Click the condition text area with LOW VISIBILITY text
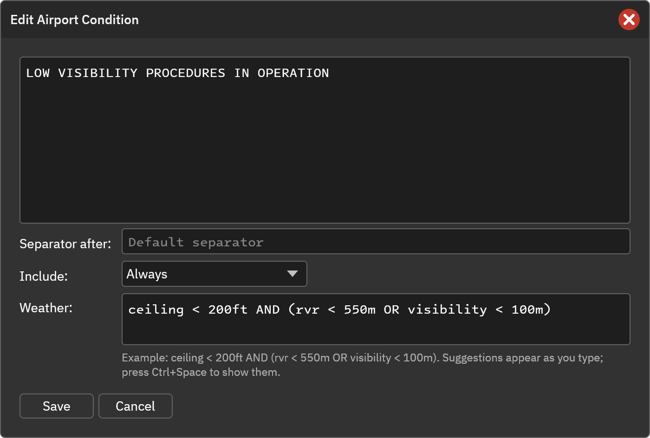 [x=325, y=140]
